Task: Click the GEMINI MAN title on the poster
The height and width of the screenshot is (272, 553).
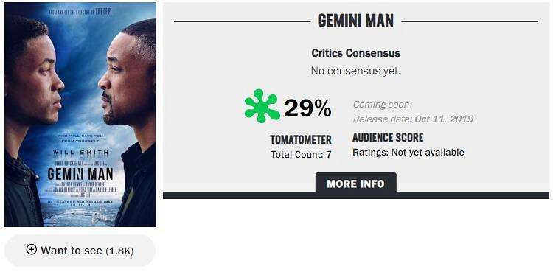Action: point(80,174)
